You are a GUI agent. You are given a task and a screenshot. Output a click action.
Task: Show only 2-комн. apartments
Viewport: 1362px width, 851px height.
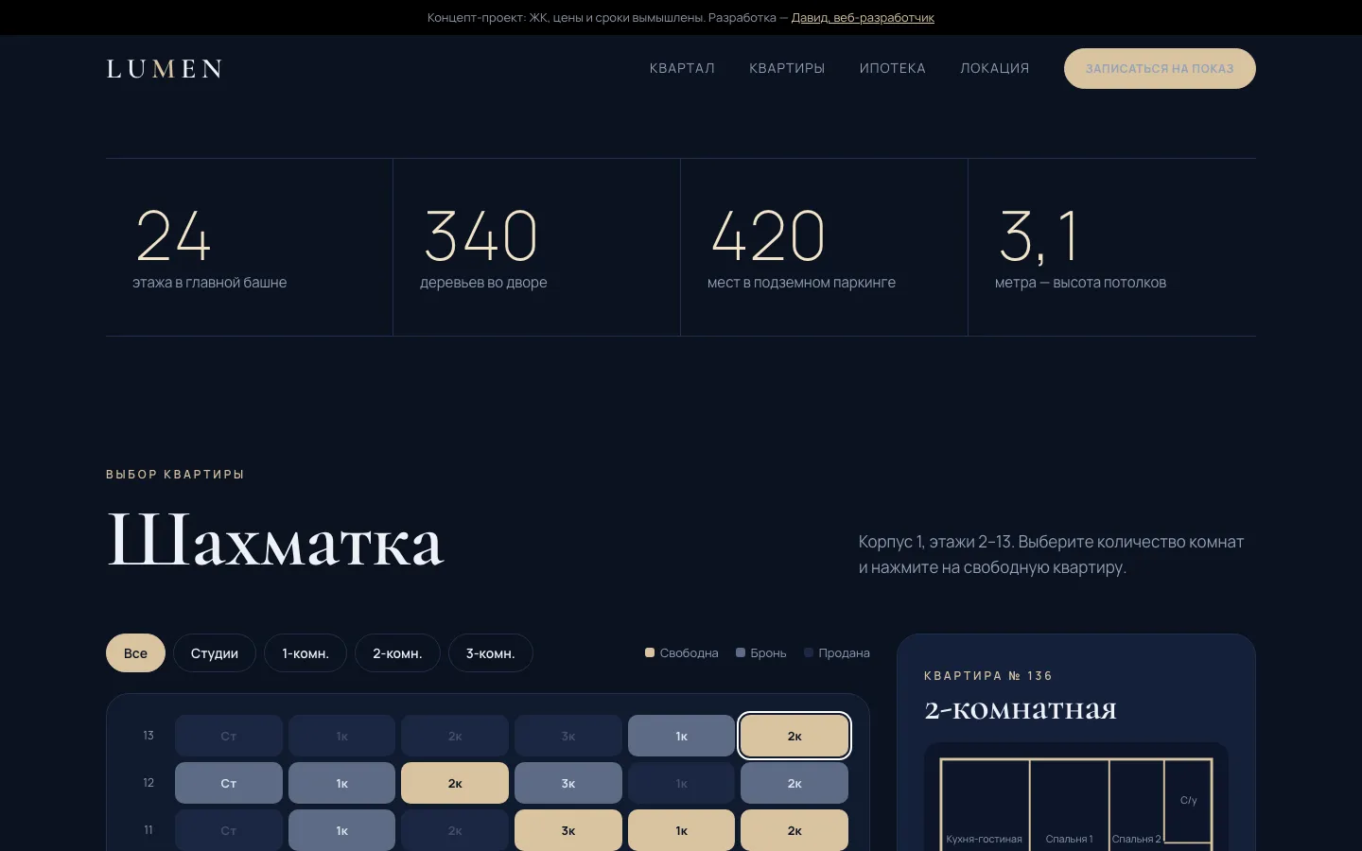(397, 653)
